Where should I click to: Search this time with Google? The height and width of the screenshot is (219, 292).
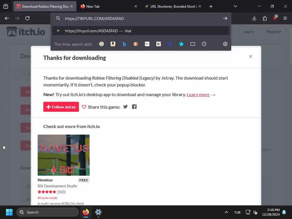pos(102,44)
